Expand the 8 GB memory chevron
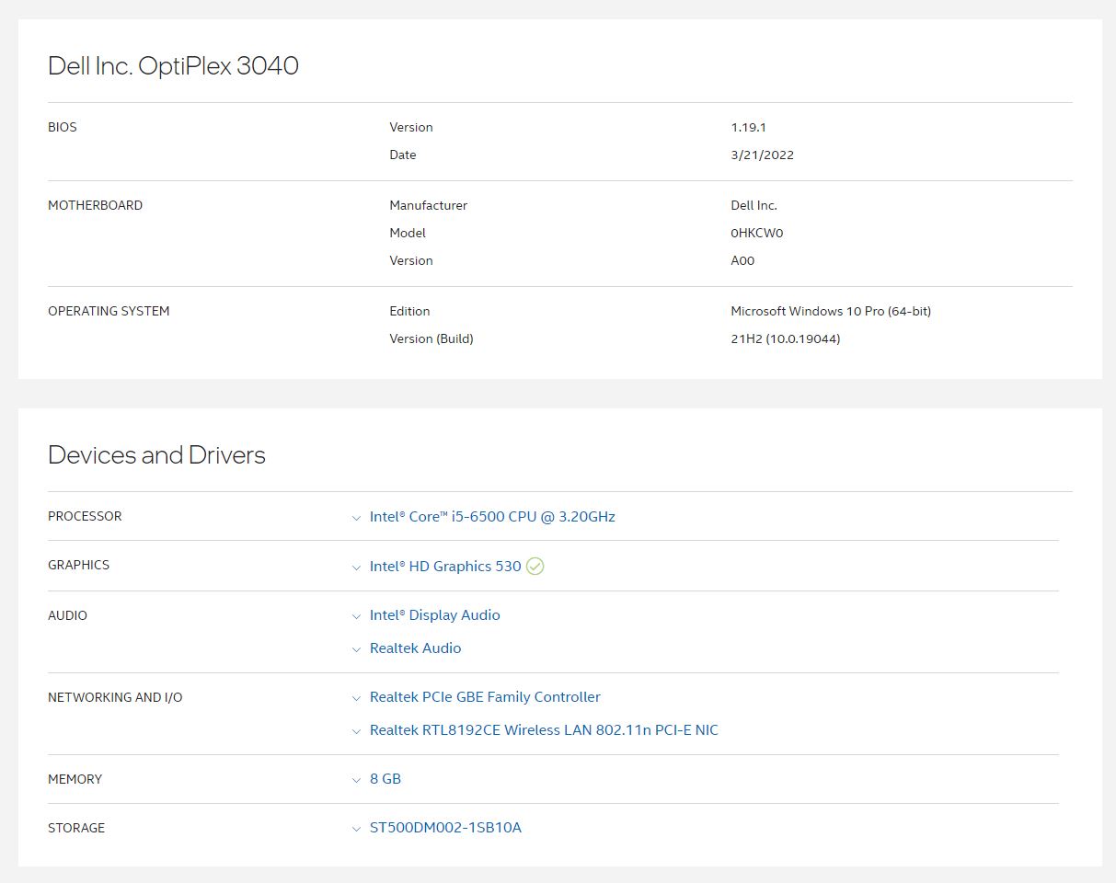Screen dimensions: 1116x883 click(x=356, y=780)
